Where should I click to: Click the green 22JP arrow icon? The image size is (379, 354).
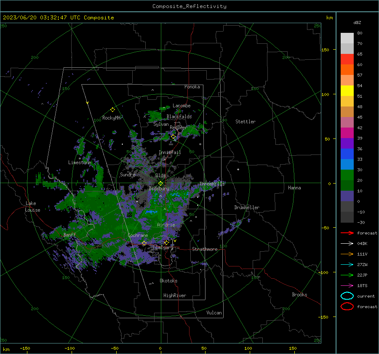347,275
